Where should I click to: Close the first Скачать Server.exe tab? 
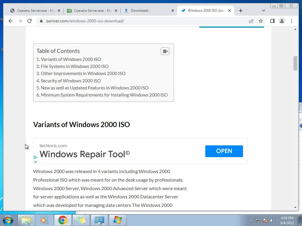pos(59,11)
